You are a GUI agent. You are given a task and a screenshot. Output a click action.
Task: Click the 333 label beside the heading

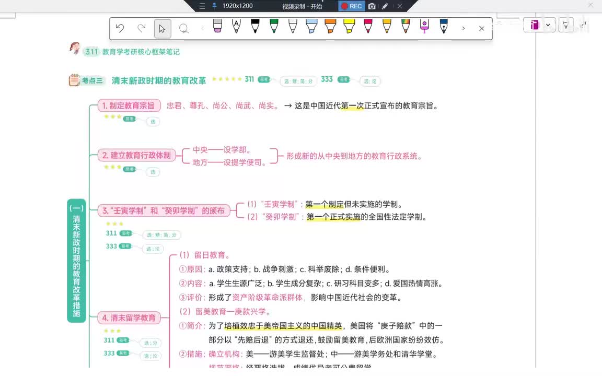[x=327, y=79]
